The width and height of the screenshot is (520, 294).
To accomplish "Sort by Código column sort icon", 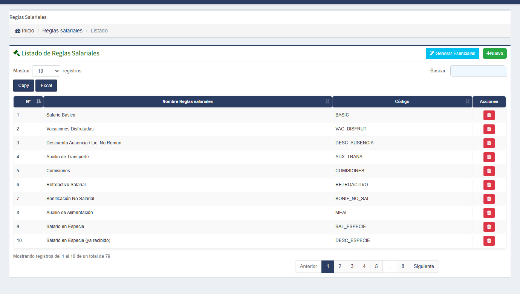I will (468, 101).
